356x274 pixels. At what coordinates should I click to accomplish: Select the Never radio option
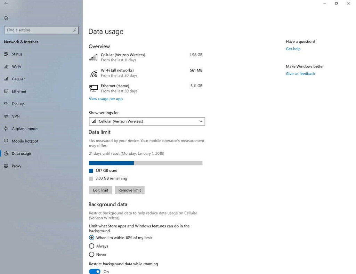(x=91, y=255)
